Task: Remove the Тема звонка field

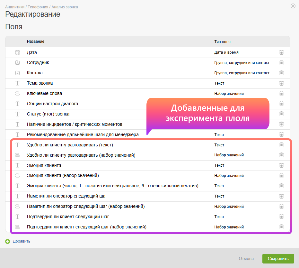Action: (281, 83)
